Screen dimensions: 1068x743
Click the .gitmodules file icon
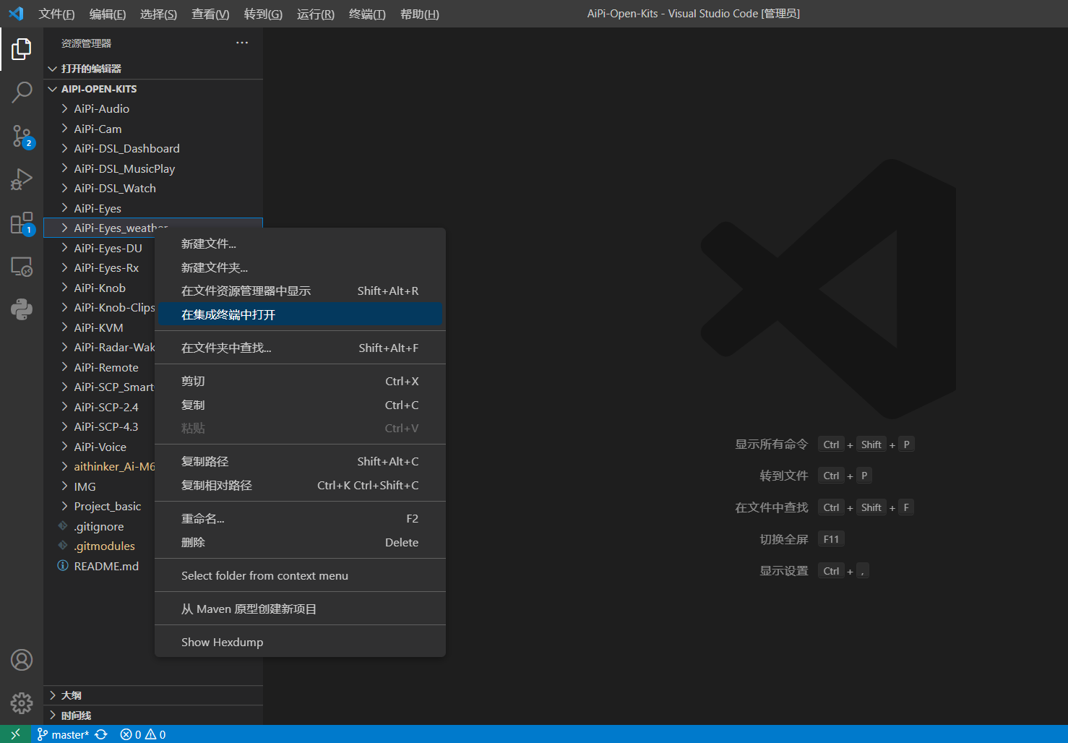[63, 546]
